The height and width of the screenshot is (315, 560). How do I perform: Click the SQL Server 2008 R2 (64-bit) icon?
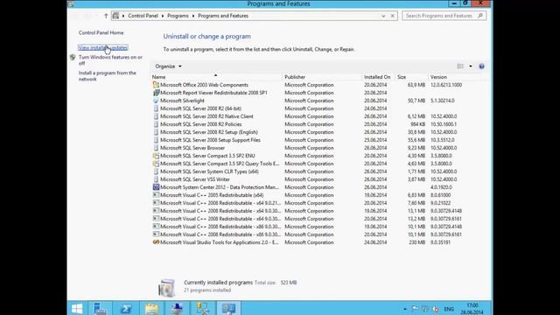coord(156,108)
